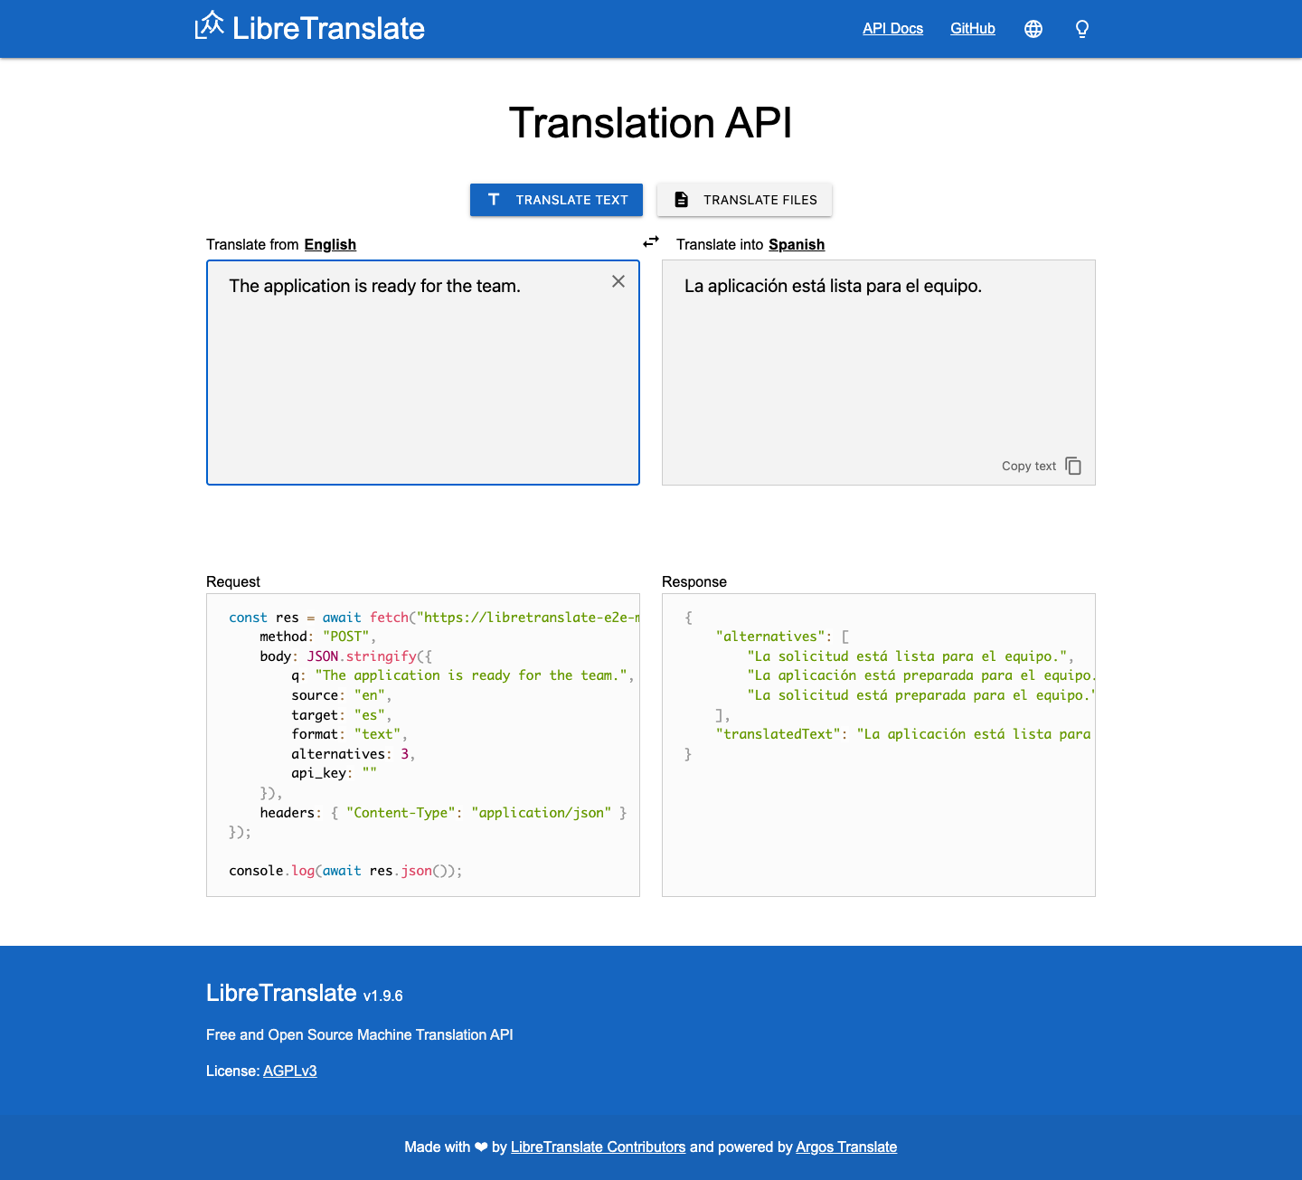Viewport: 1302px width, 1180px height.
Task: Click the console.log line in Request
Action: (x=345, y=871)
